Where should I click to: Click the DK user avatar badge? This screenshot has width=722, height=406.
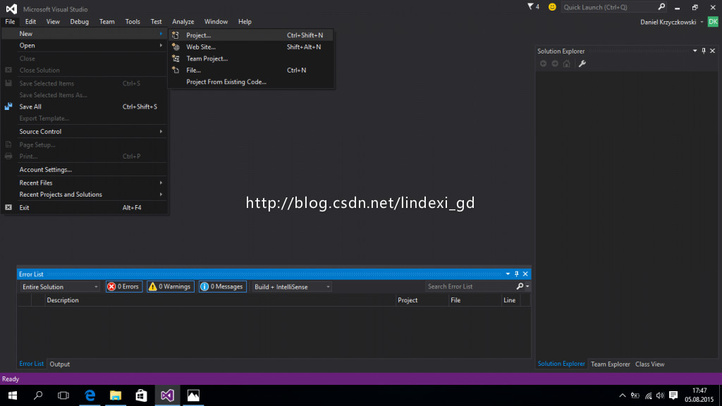(713, 22)
